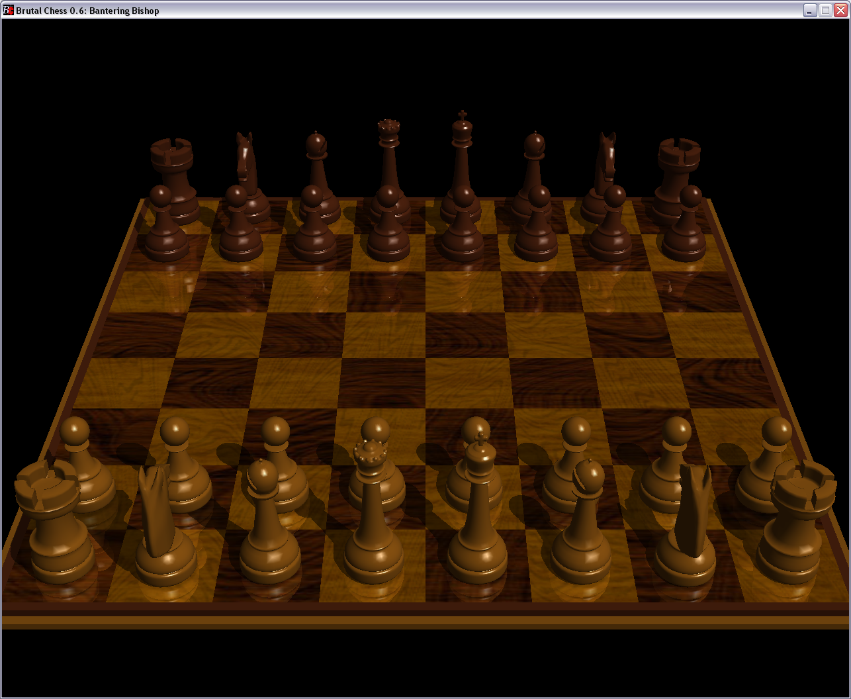Select the dark pawn in front of dark king
This screenshot has width=851, height=699.
coord(463,228)
